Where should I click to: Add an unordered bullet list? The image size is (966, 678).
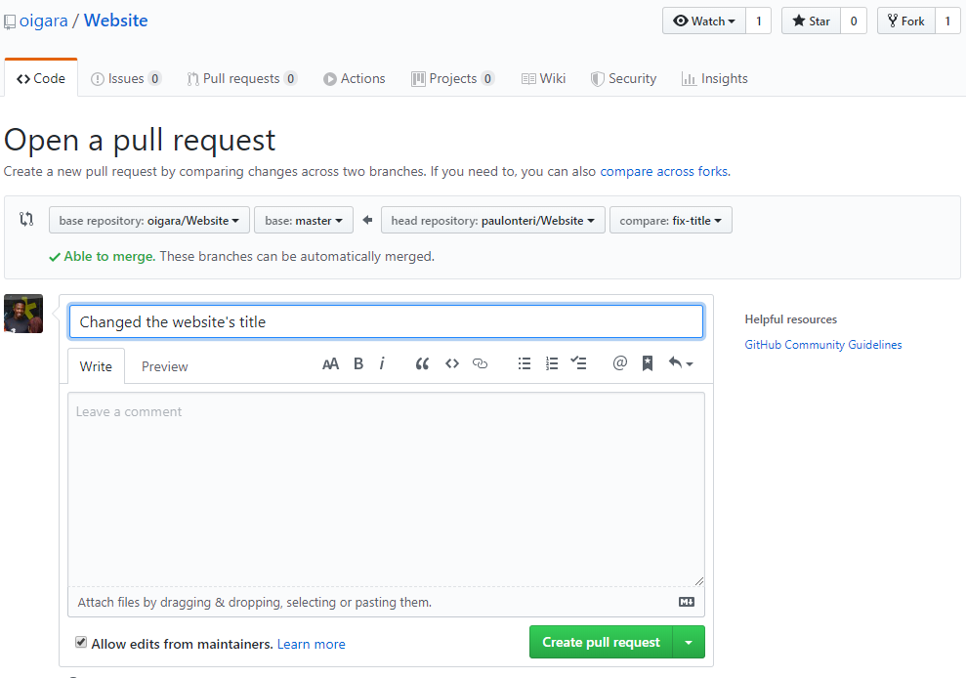(524, 362)
